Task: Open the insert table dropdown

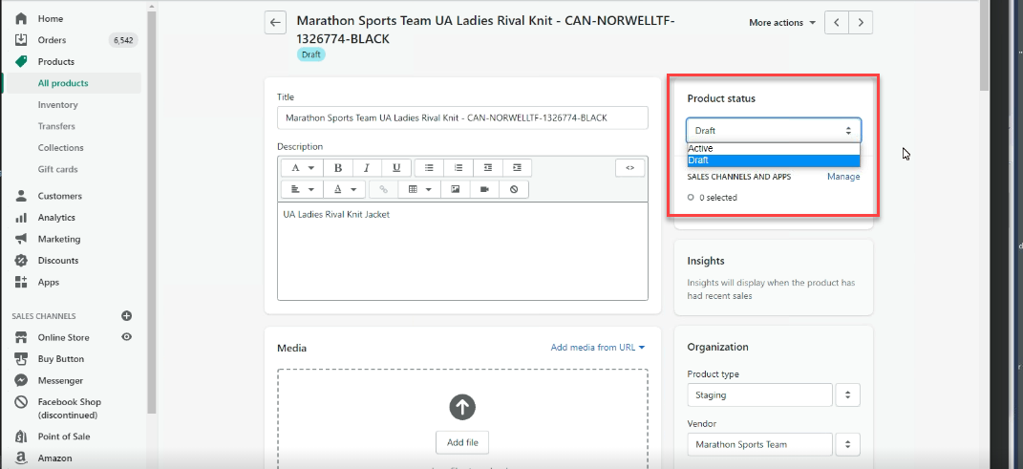Action: [x=419, y=189]
